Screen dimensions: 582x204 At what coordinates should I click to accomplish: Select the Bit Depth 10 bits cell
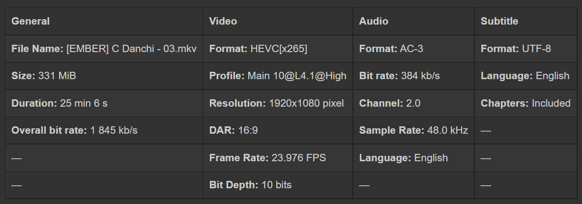(x=250, y=185)
